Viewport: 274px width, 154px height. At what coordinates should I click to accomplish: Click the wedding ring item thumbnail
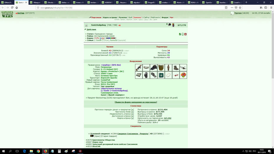click(169, 75)
